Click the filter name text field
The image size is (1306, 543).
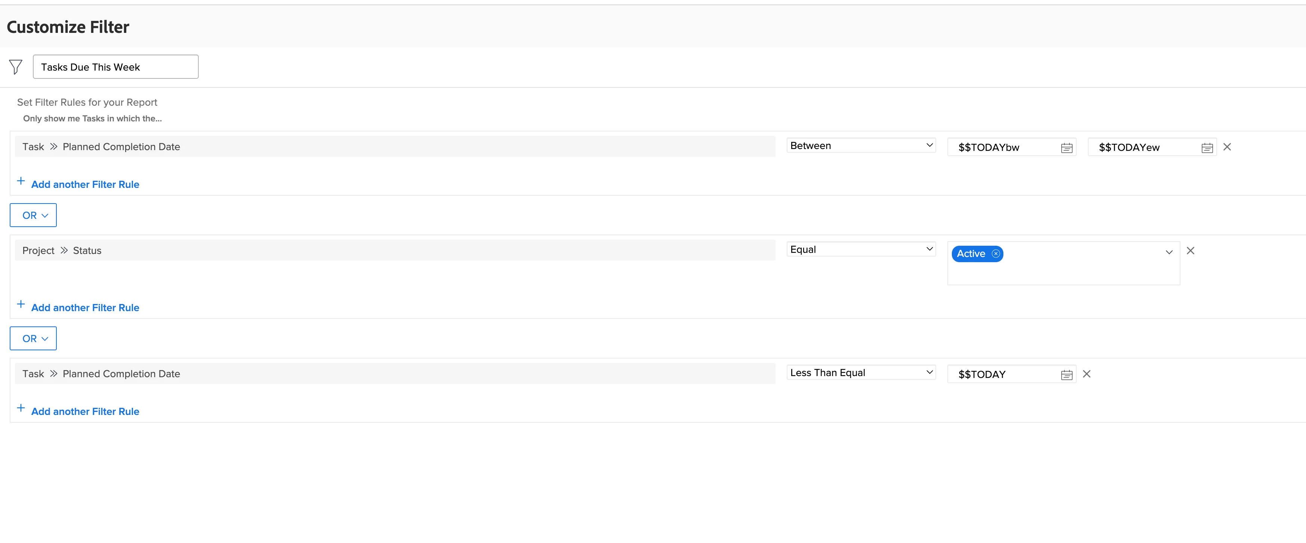(x=115, y=67)
